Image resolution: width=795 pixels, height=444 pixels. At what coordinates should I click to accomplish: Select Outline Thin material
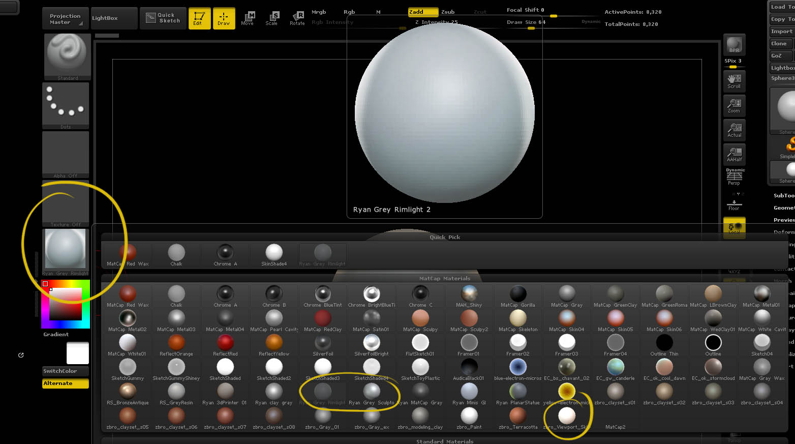pyautogui.click(x=664, y=345)
